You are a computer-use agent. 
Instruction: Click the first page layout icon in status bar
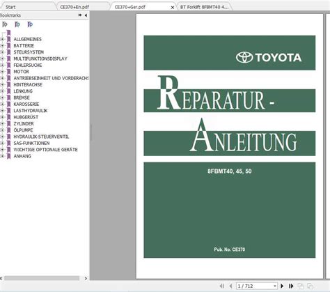[x=301, y=286]
